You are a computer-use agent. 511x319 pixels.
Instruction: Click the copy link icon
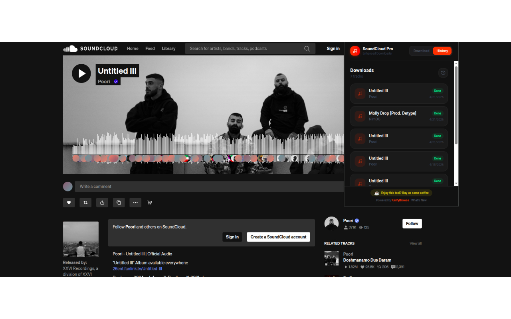119,203
